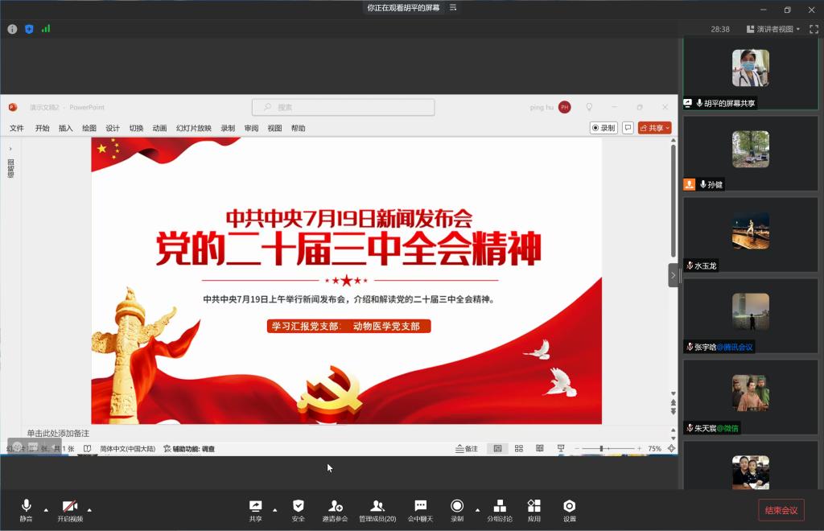The image size is (824, 531).
Task: Open the Invite participants icon
Action: point(336,506)
